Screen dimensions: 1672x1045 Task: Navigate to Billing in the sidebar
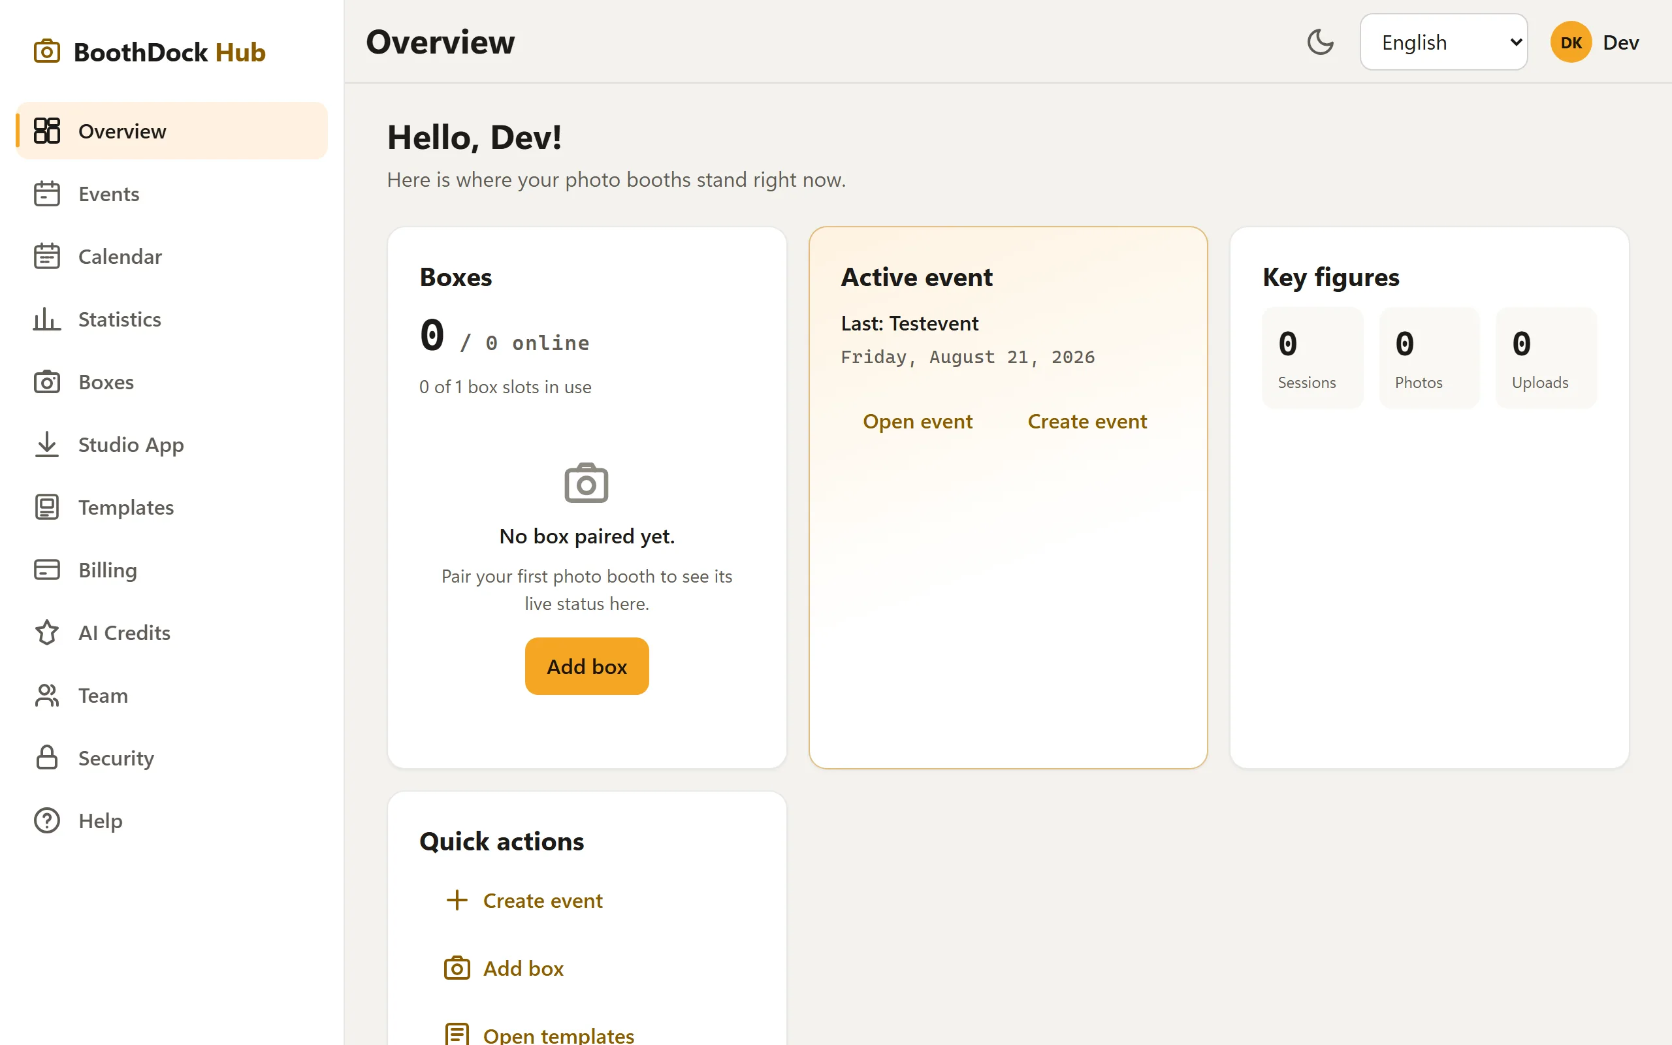pos(171,570)
